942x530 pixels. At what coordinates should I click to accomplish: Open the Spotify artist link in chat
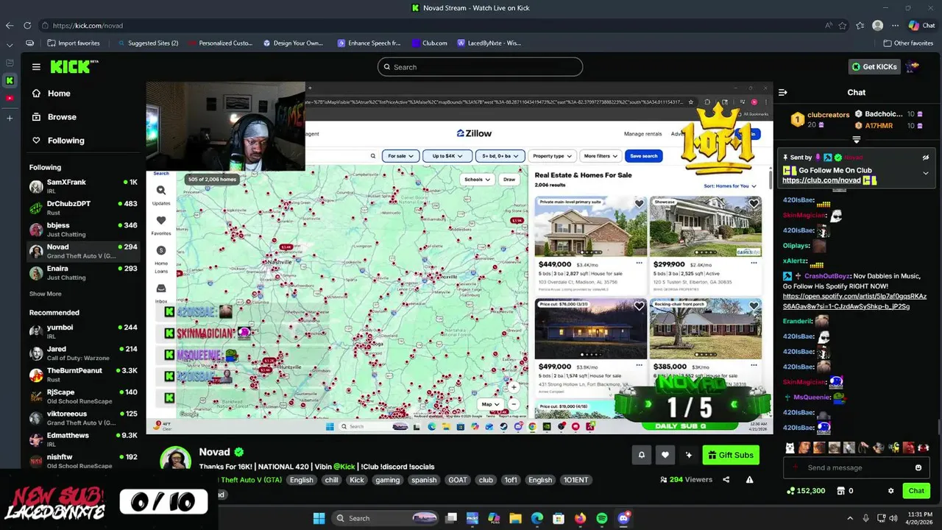[x=854, y=301]
